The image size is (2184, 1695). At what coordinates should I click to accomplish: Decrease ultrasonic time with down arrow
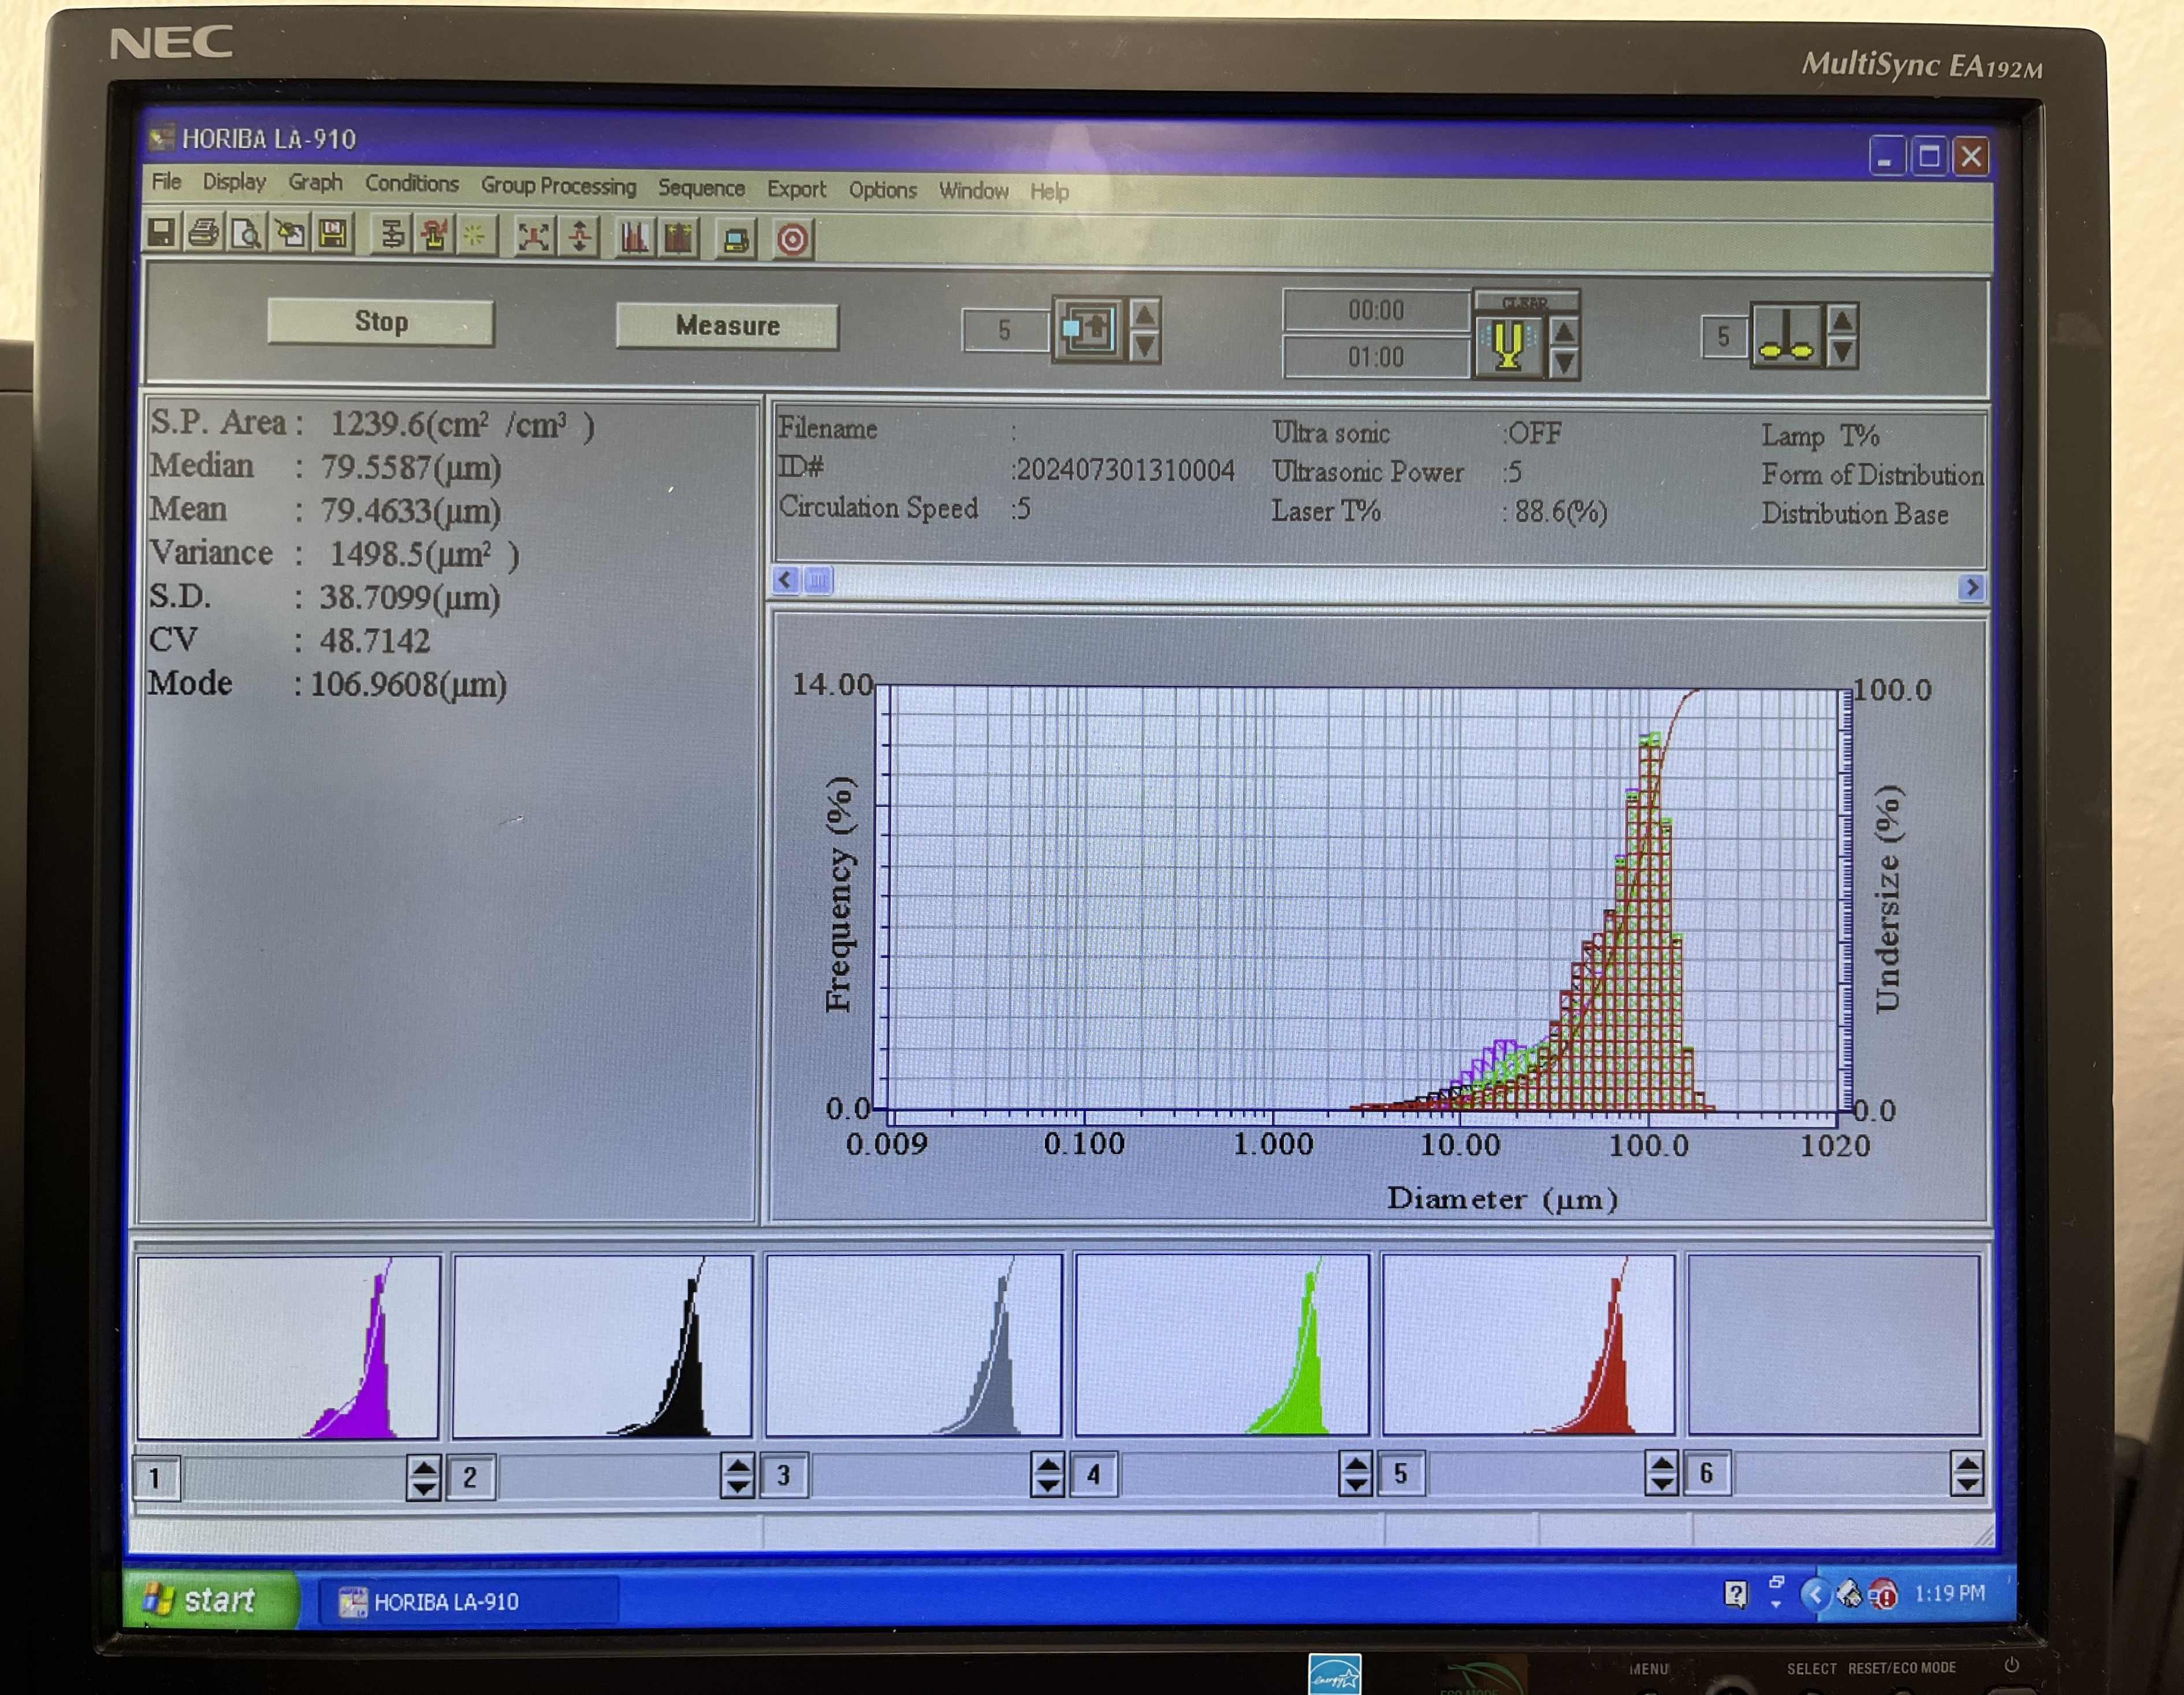click(1565, 363)
